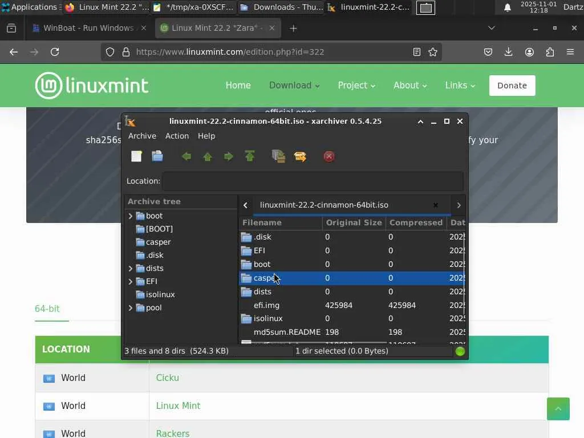
Task: Select isolinux in the Archive tree
Action: 160,295
